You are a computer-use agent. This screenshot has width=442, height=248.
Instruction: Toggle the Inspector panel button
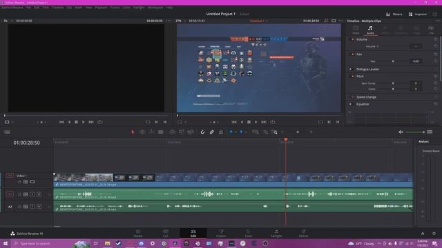click(x=417, y=14)
